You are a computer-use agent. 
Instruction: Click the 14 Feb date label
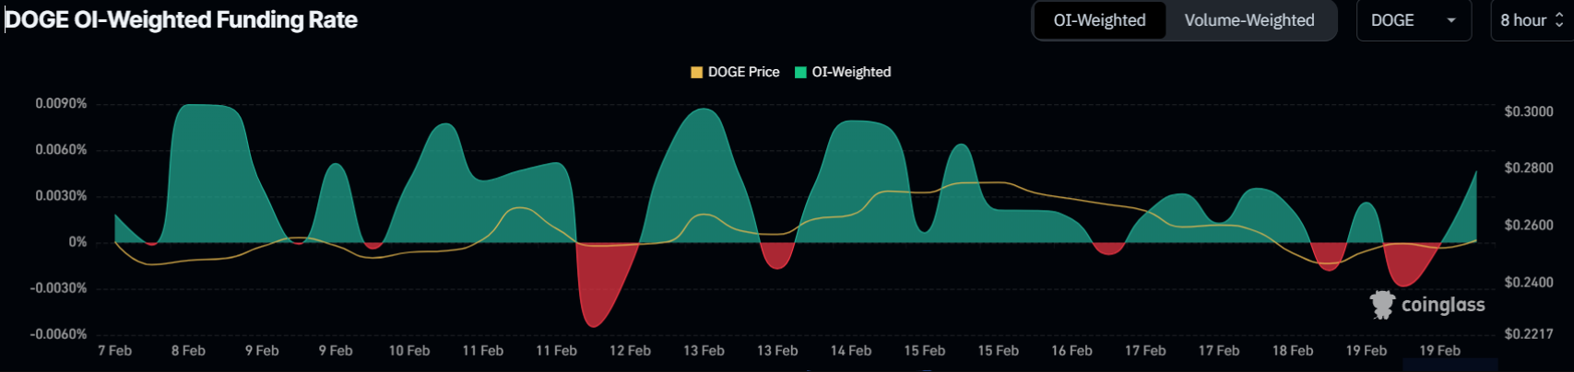coord(851,351)
